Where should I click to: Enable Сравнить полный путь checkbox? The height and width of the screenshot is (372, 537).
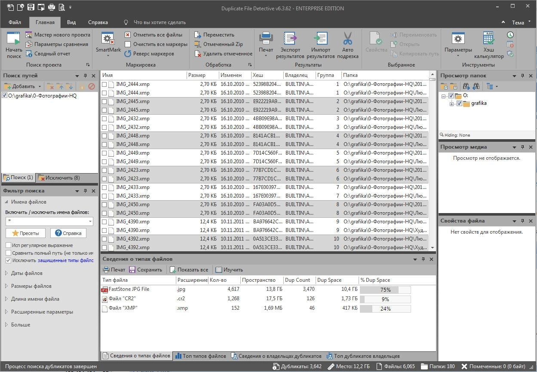tap(8, 253)
